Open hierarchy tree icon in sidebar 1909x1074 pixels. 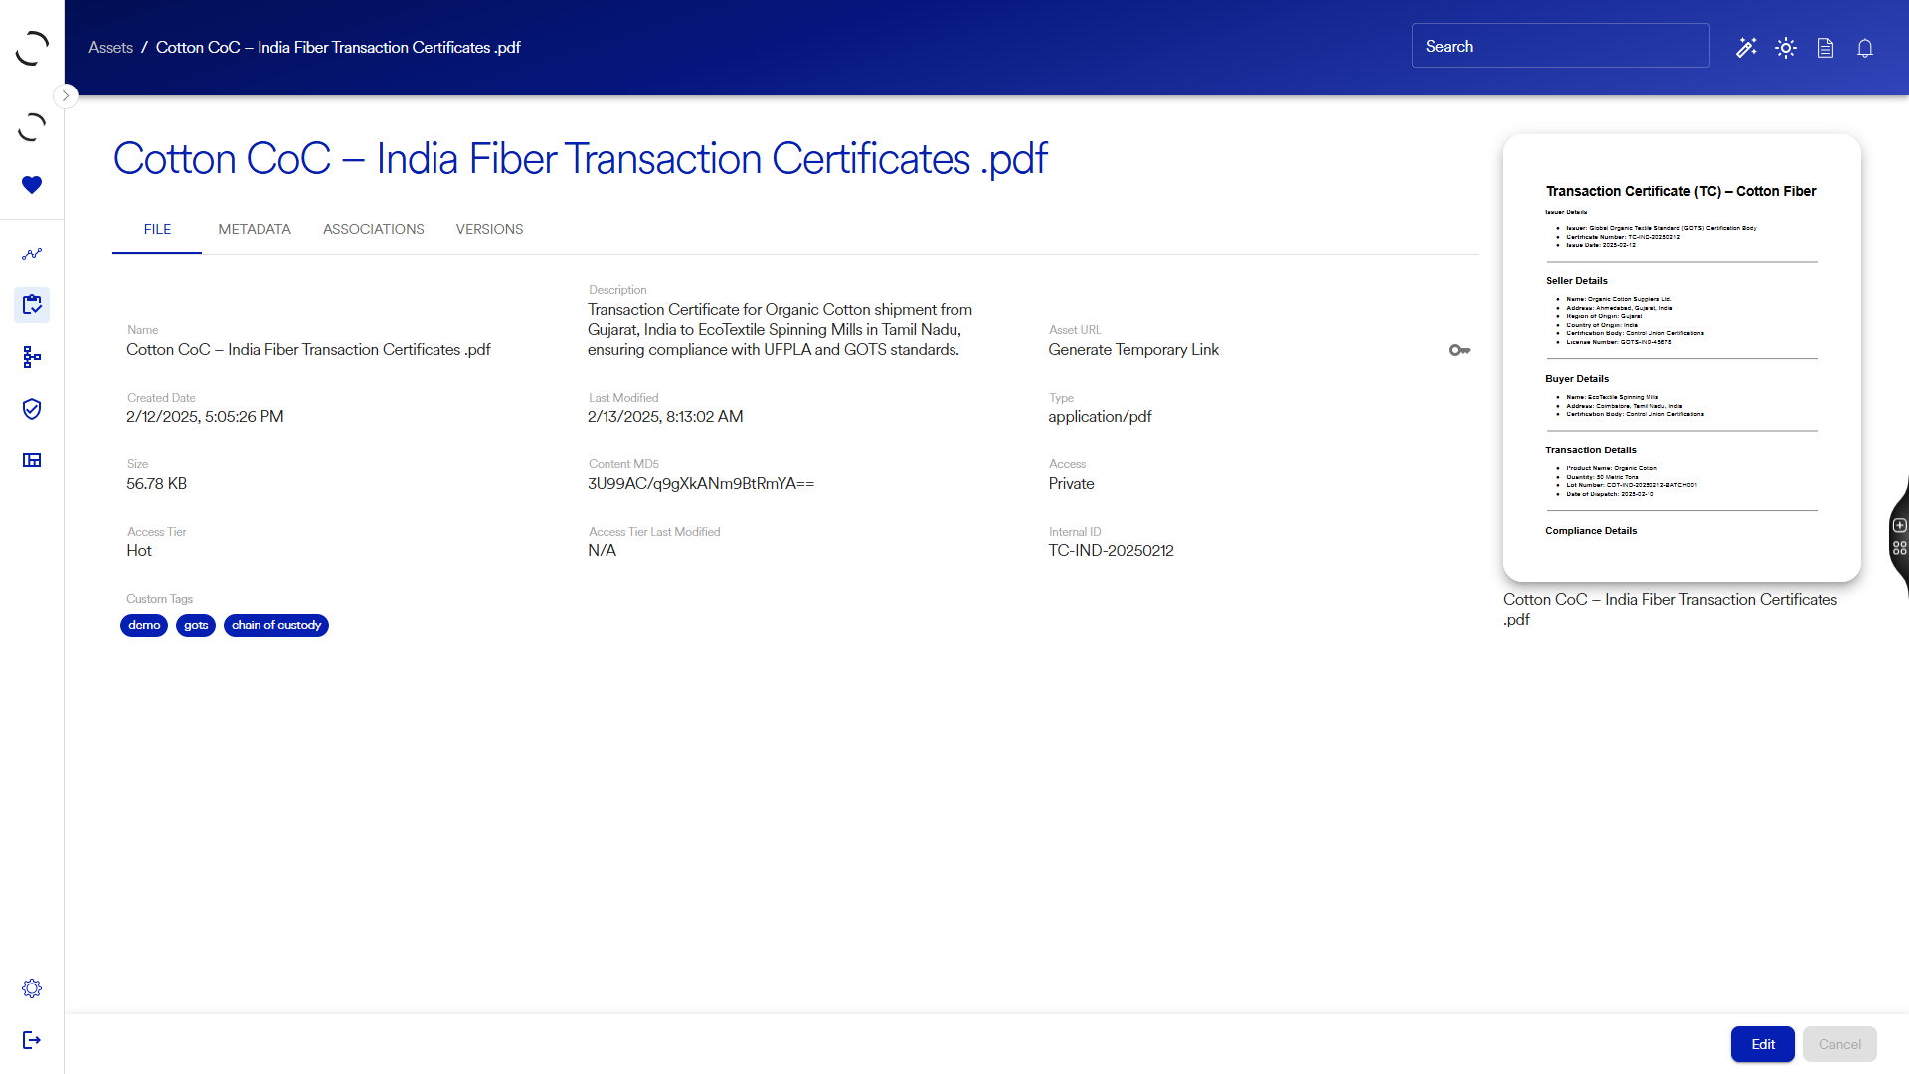coord(32,357)
